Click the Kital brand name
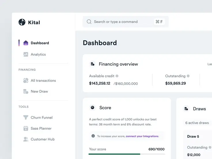 click(34, 22)
